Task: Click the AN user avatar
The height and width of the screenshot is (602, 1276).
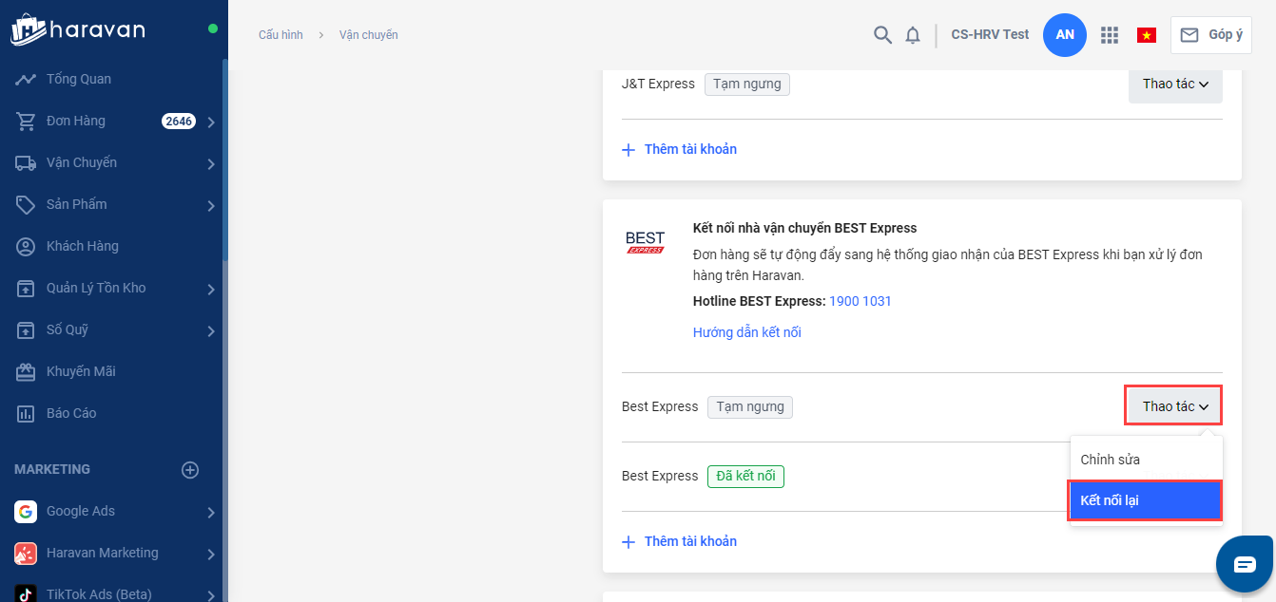Action: [1065, 35]
